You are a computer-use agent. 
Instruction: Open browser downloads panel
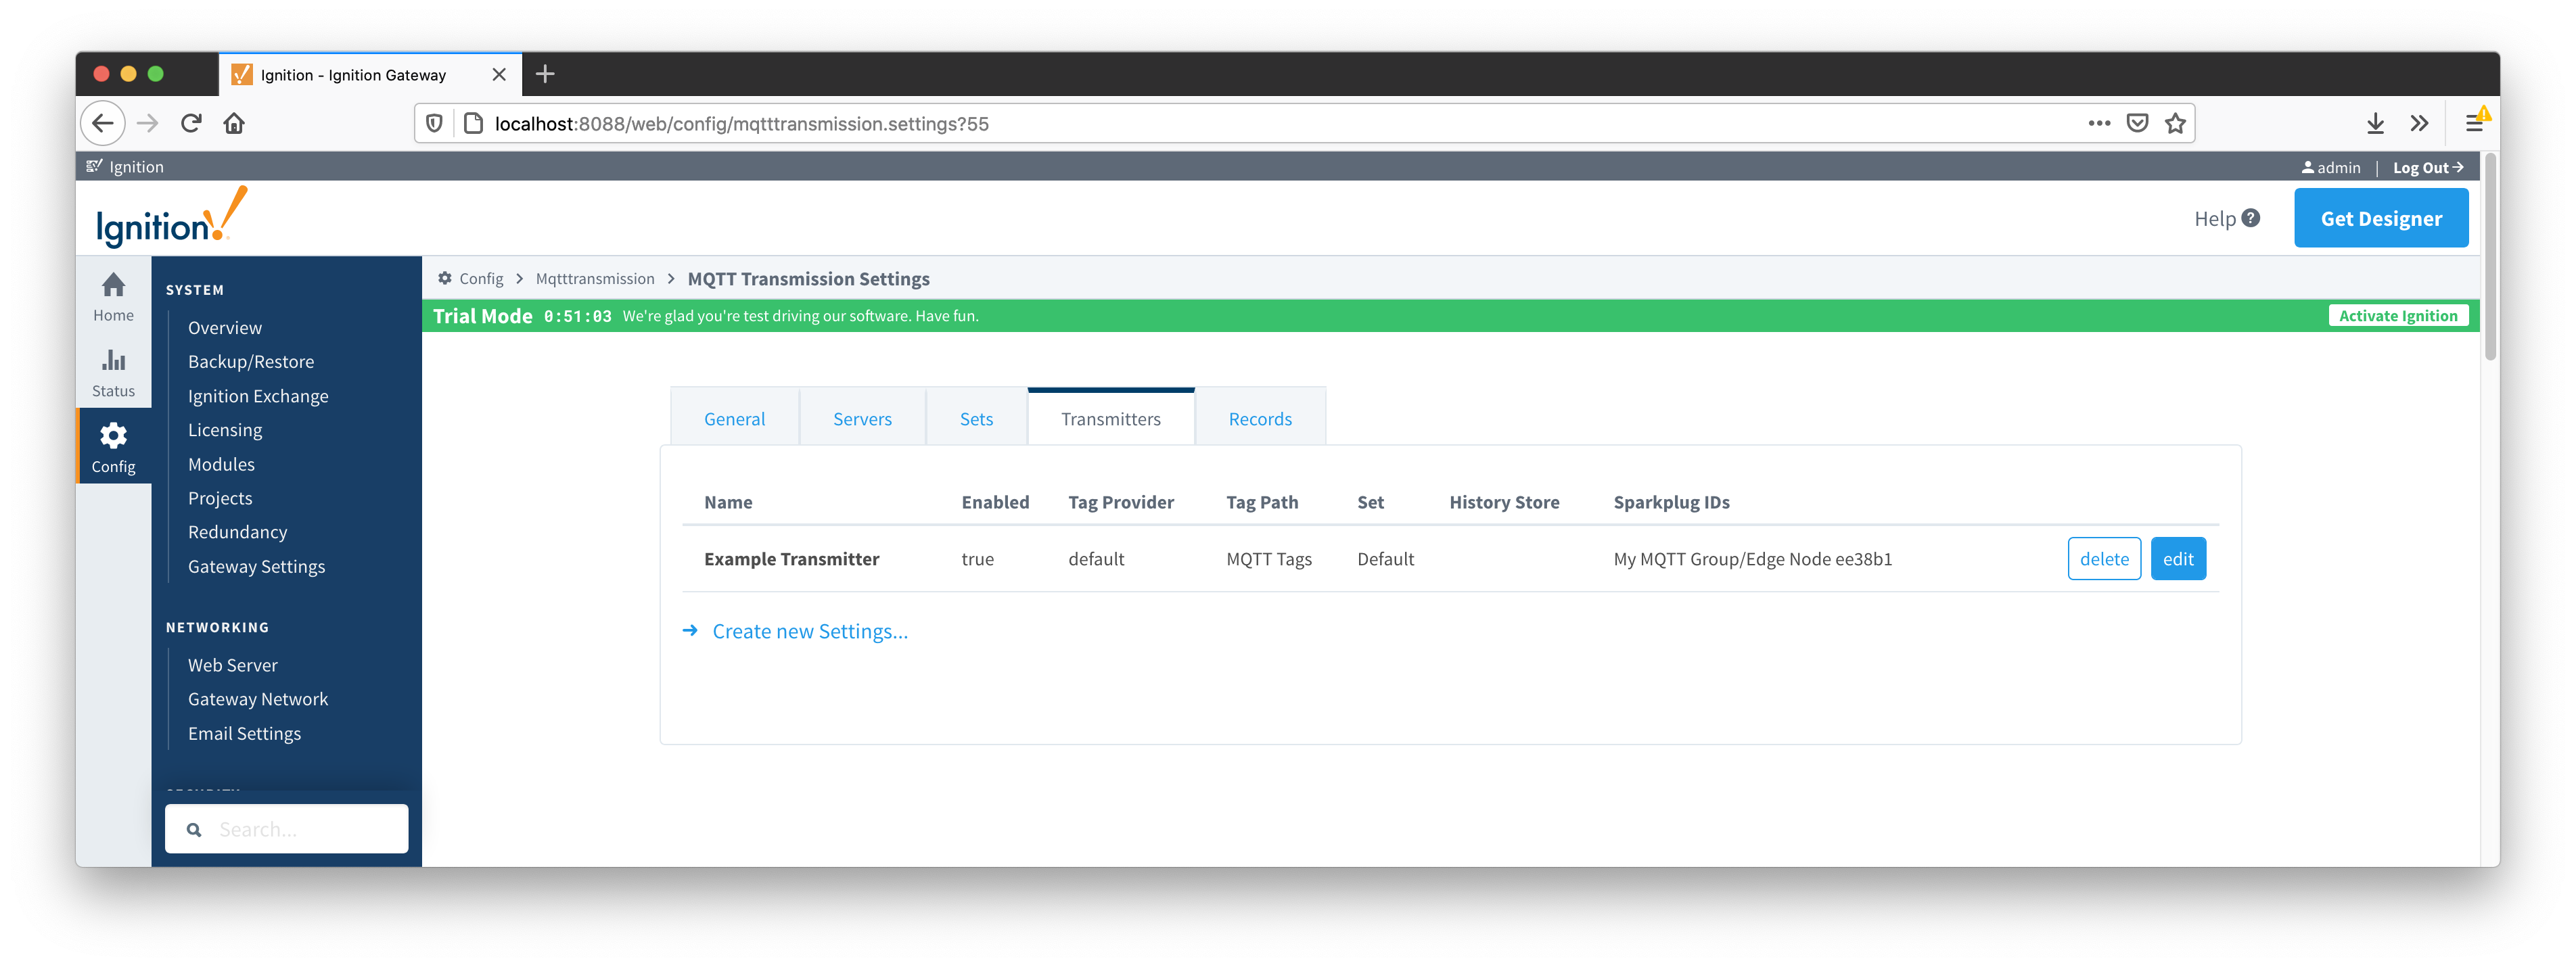coord(2375,123)
